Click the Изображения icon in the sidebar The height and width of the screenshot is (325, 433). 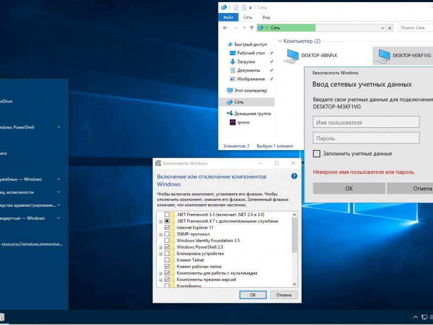(233, 79)
